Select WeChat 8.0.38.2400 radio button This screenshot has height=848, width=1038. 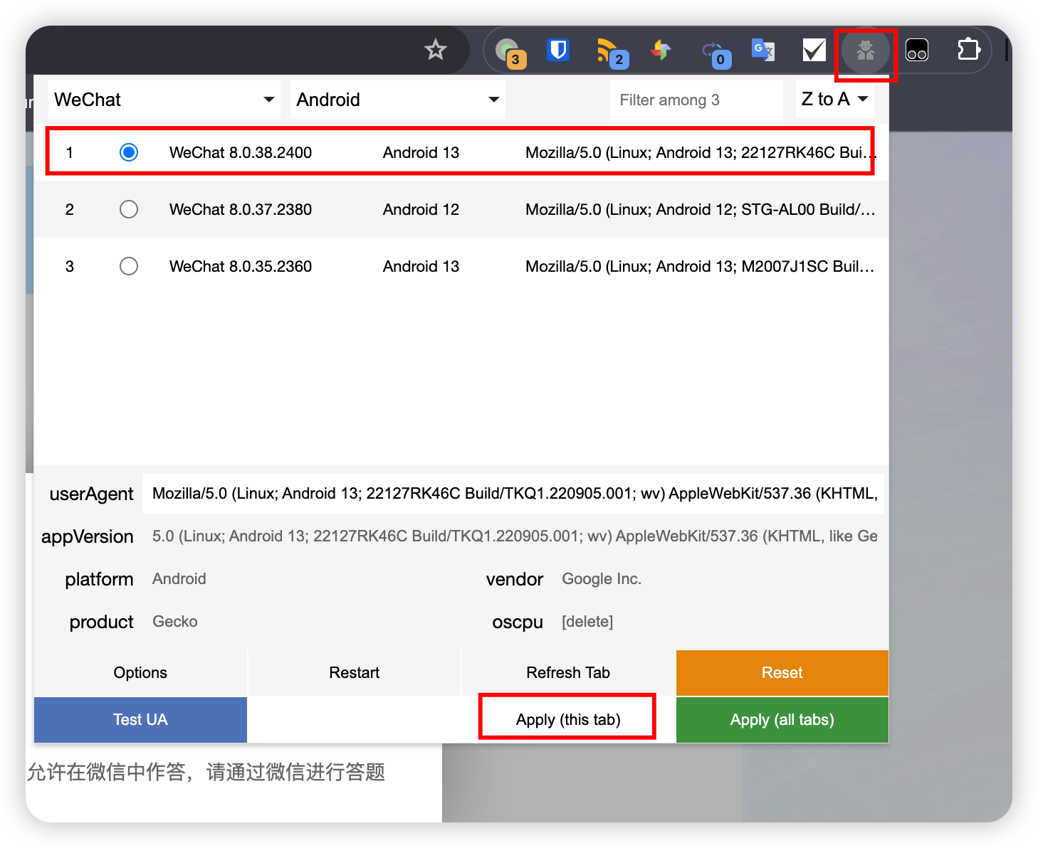pos(129,152)
